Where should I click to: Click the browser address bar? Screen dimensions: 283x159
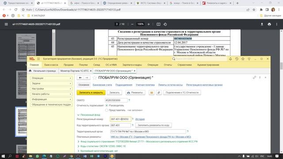tap(134, 10)
